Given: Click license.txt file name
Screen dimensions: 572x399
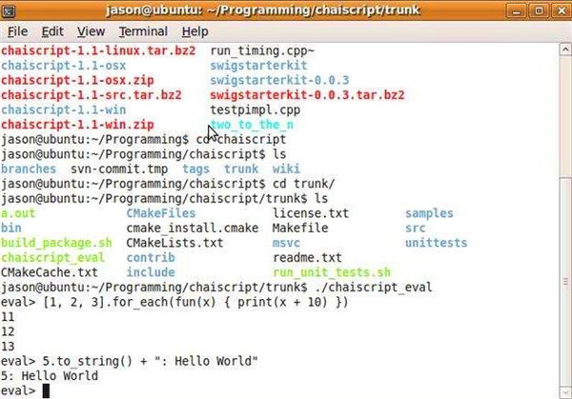Looking at the screenshot, I should pyautogui.click(x=311, y=213).
